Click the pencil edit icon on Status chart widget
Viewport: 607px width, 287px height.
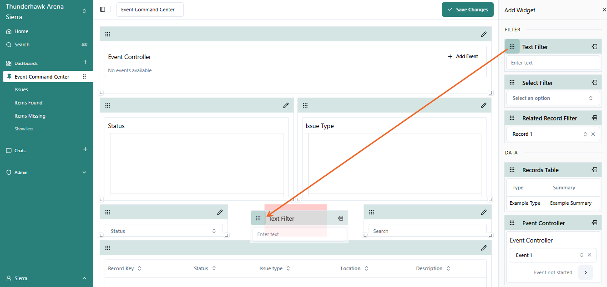pos(286,105)
